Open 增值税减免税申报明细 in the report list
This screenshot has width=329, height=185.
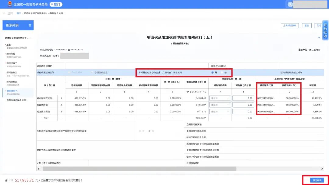pos(17,100)
